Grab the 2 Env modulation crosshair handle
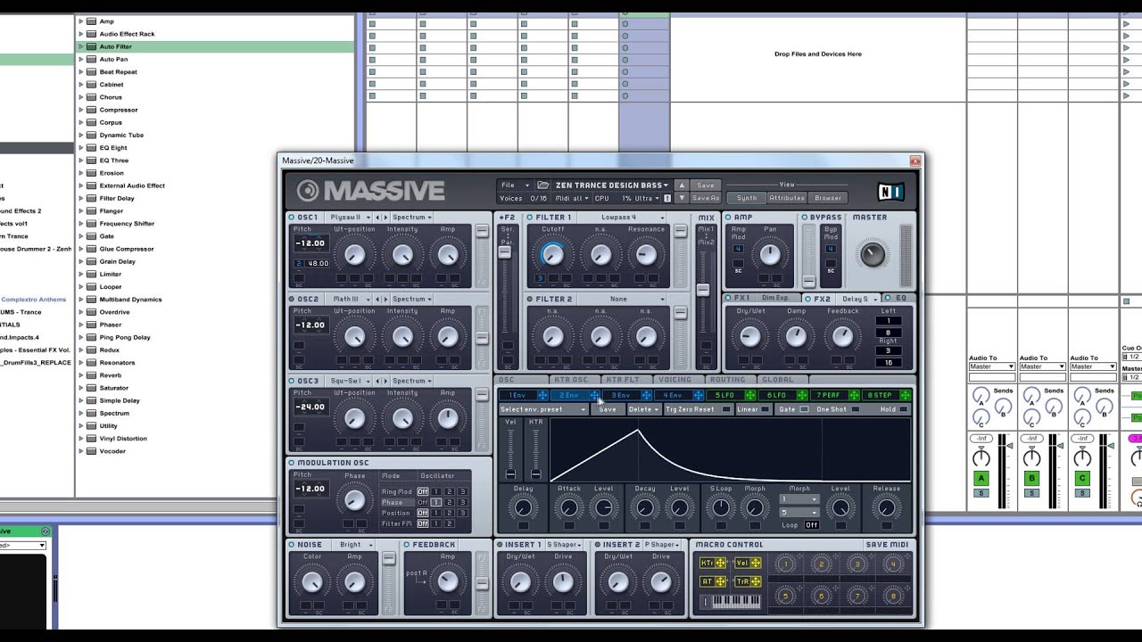Screen dimensions: 1142x642 click(595, 395)
